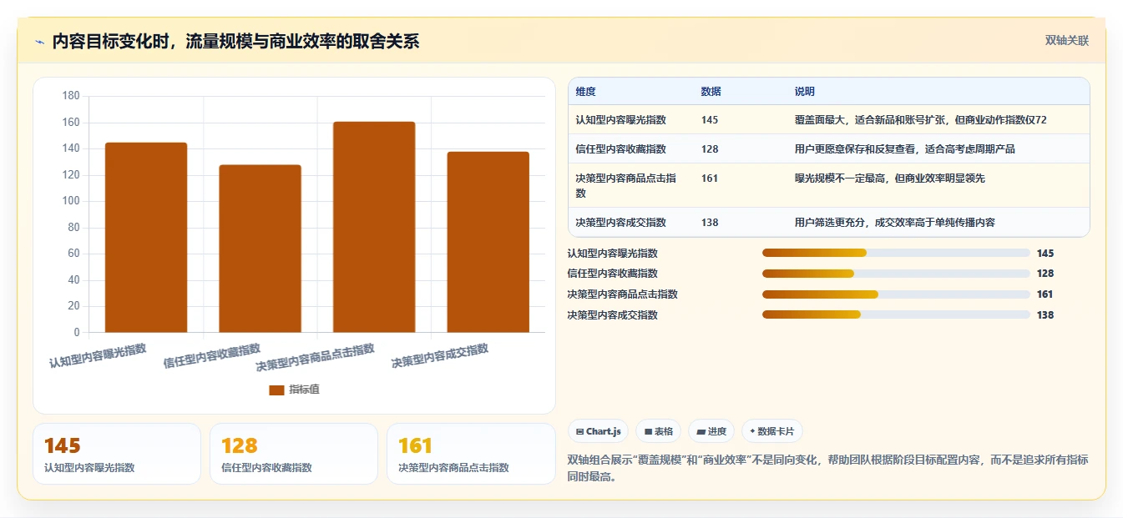This screenshot has height=518, width=1123.
Task: Click the x-axis label 信任型内容收藏指数
Action: [x=212, y=356]
